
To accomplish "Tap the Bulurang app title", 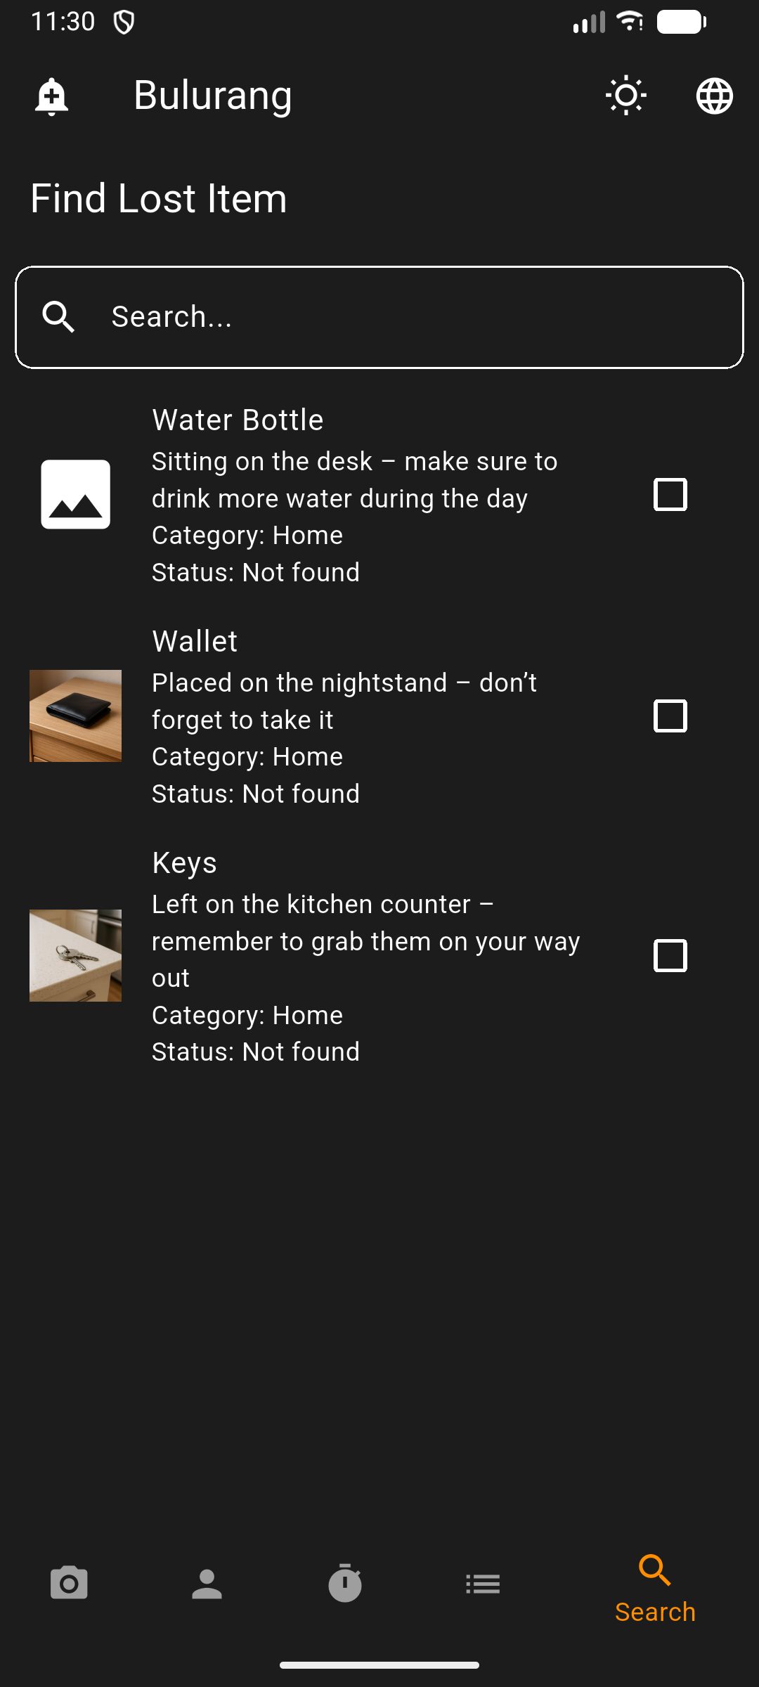I will (x=212, y=96).
